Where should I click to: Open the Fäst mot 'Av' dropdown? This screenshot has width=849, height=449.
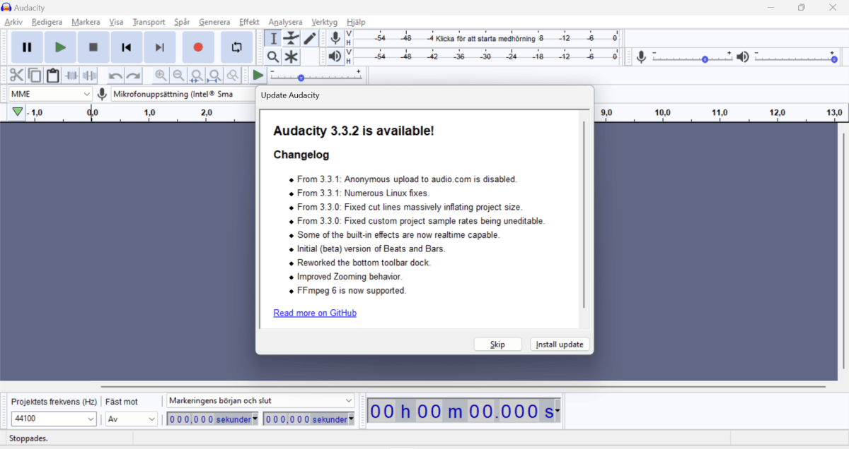(132, 419)
